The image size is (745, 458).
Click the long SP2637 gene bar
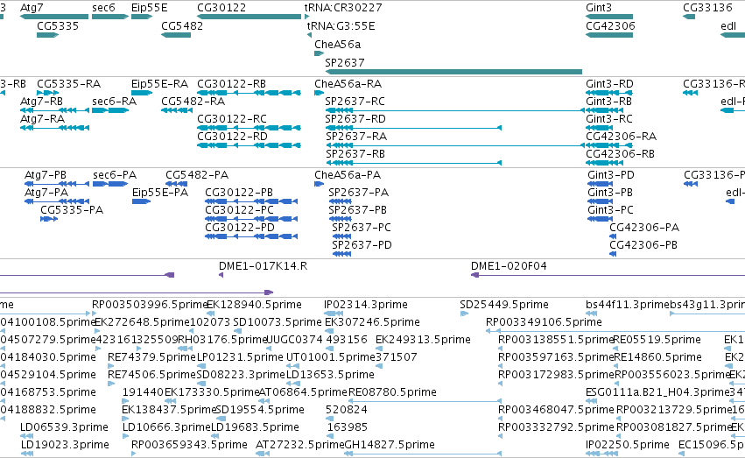click(x=453, y=72)
